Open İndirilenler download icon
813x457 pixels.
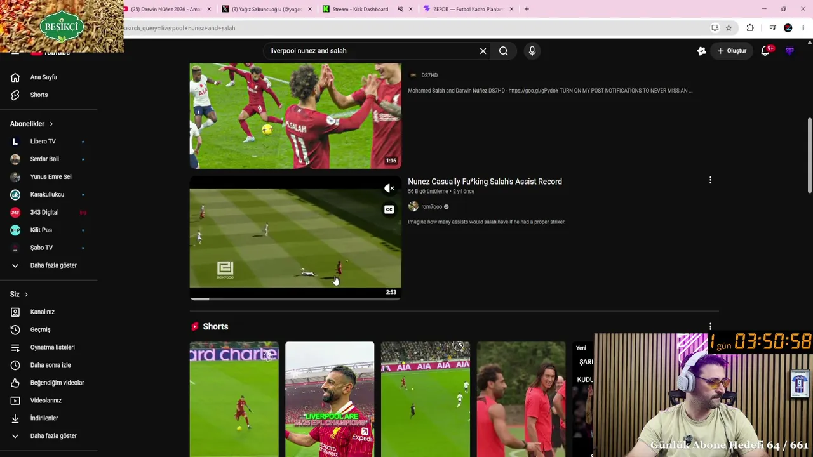point(15,419)
